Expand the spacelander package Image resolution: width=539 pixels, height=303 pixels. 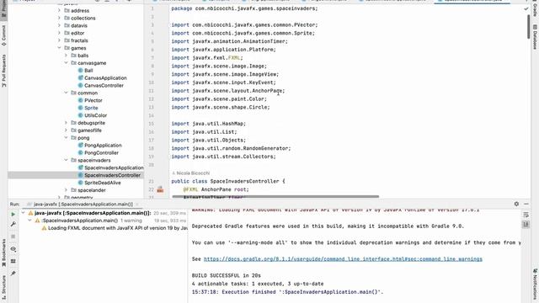(66, 190)
